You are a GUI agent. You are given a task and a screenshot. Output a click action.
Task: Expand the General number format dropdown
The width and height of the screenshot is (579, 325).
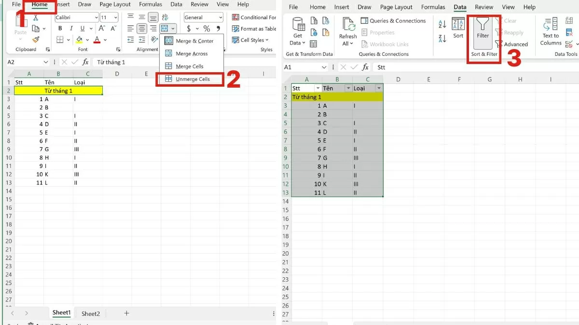coord(220,17)
